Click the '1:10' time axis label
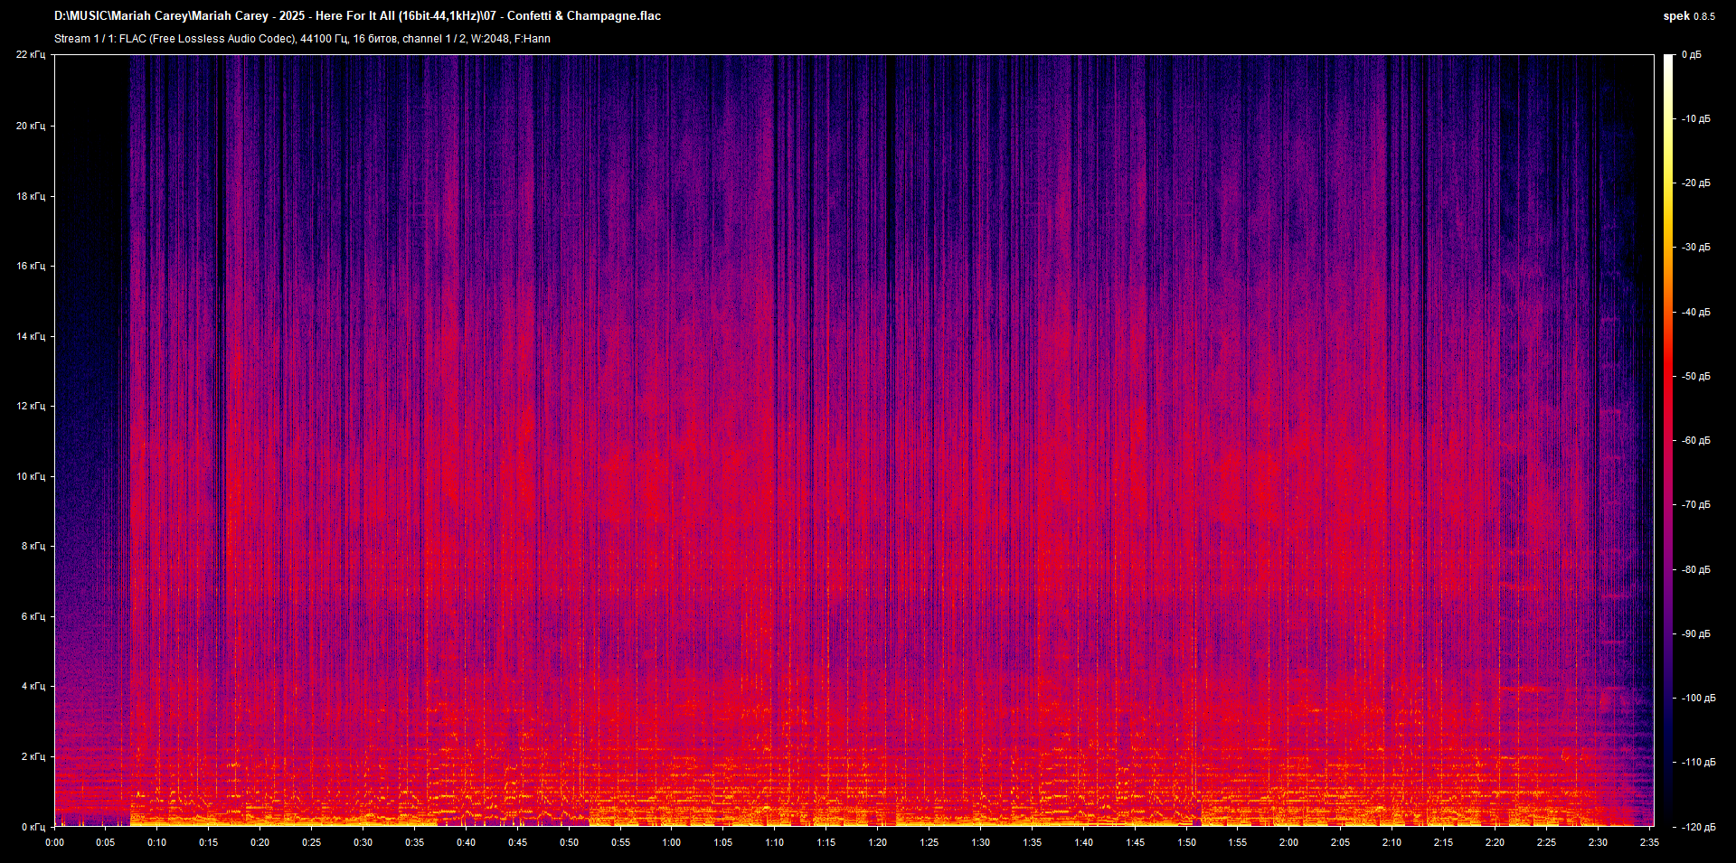 pos(775,842)
